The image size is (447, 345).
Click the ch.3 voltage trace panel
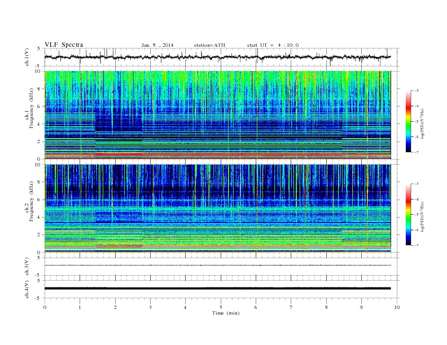click(222, 267)
